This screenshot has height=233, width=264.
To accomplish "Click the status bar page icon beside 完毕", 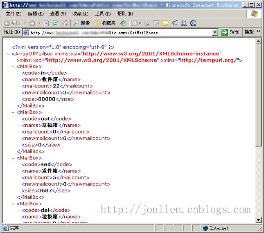I will [6, 228].
